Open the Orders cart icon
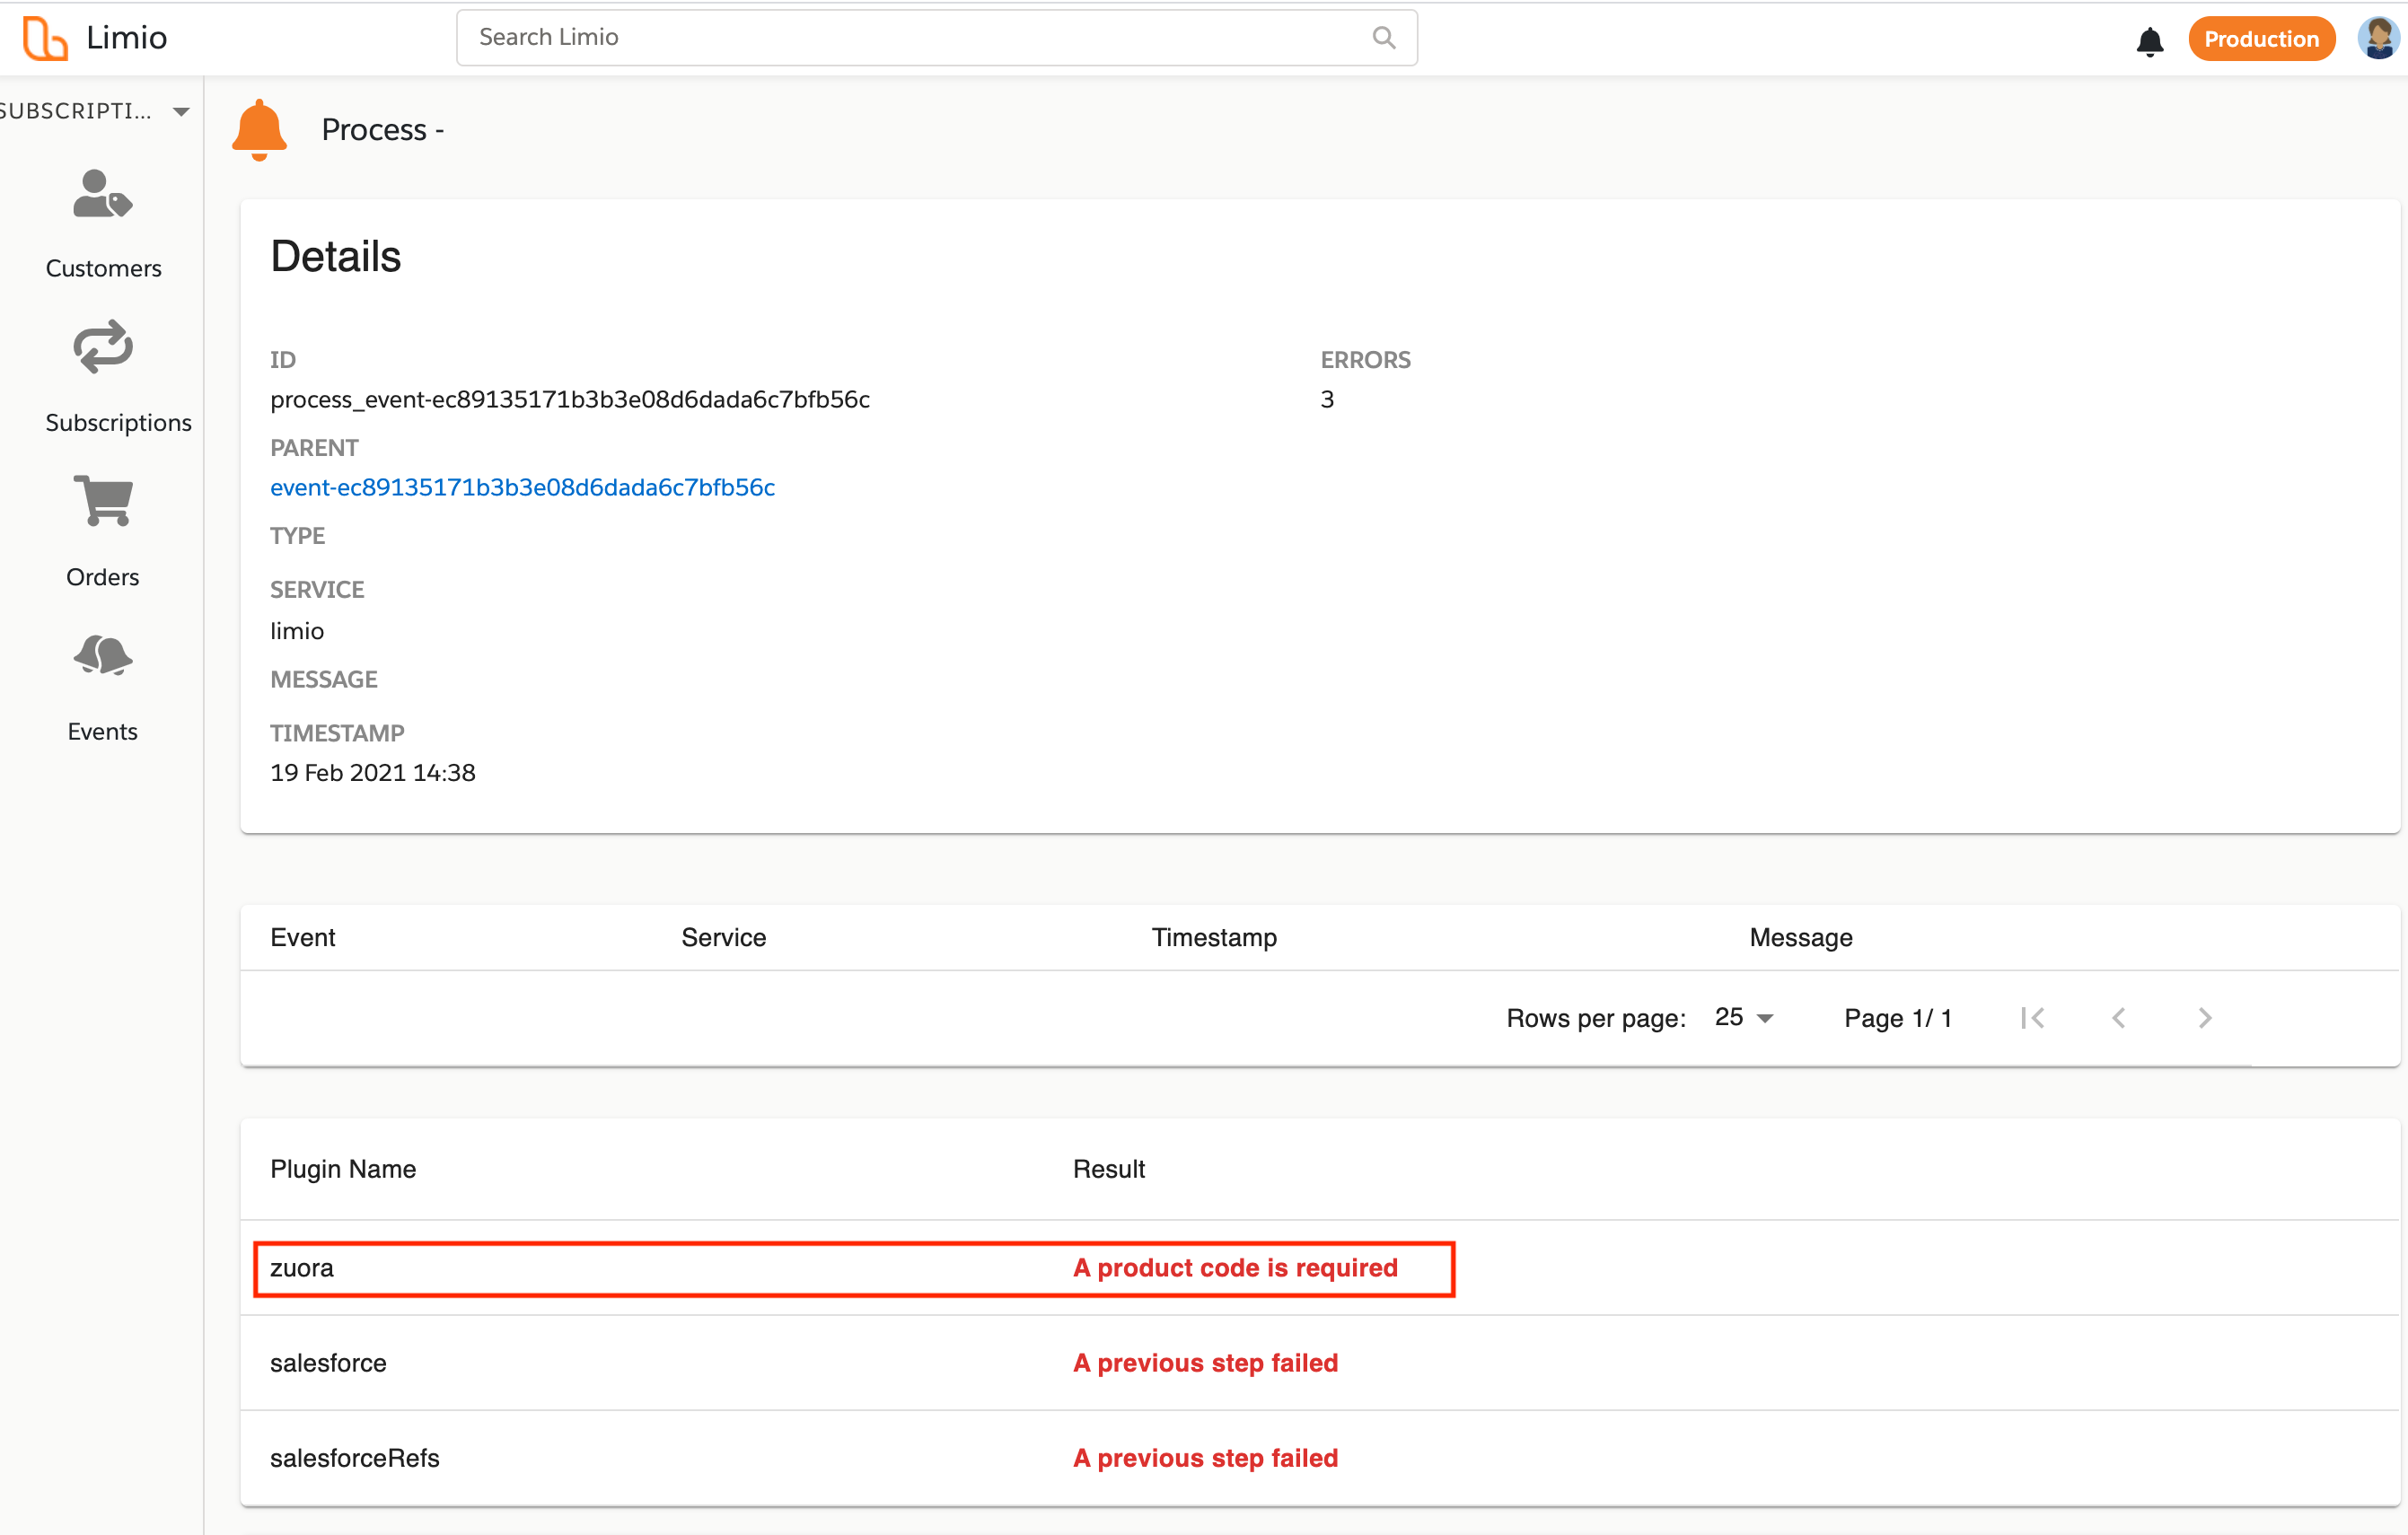 [x=103, y=501]
